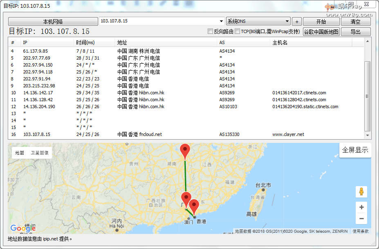Open the target IP address dropdown
The height and width of the screenshot is (249, 379).
[221, 21]
